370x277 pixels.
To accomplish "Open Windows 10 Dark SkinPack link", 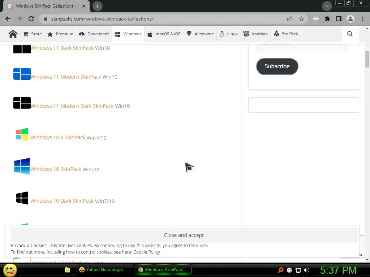I will click(62, 201).
